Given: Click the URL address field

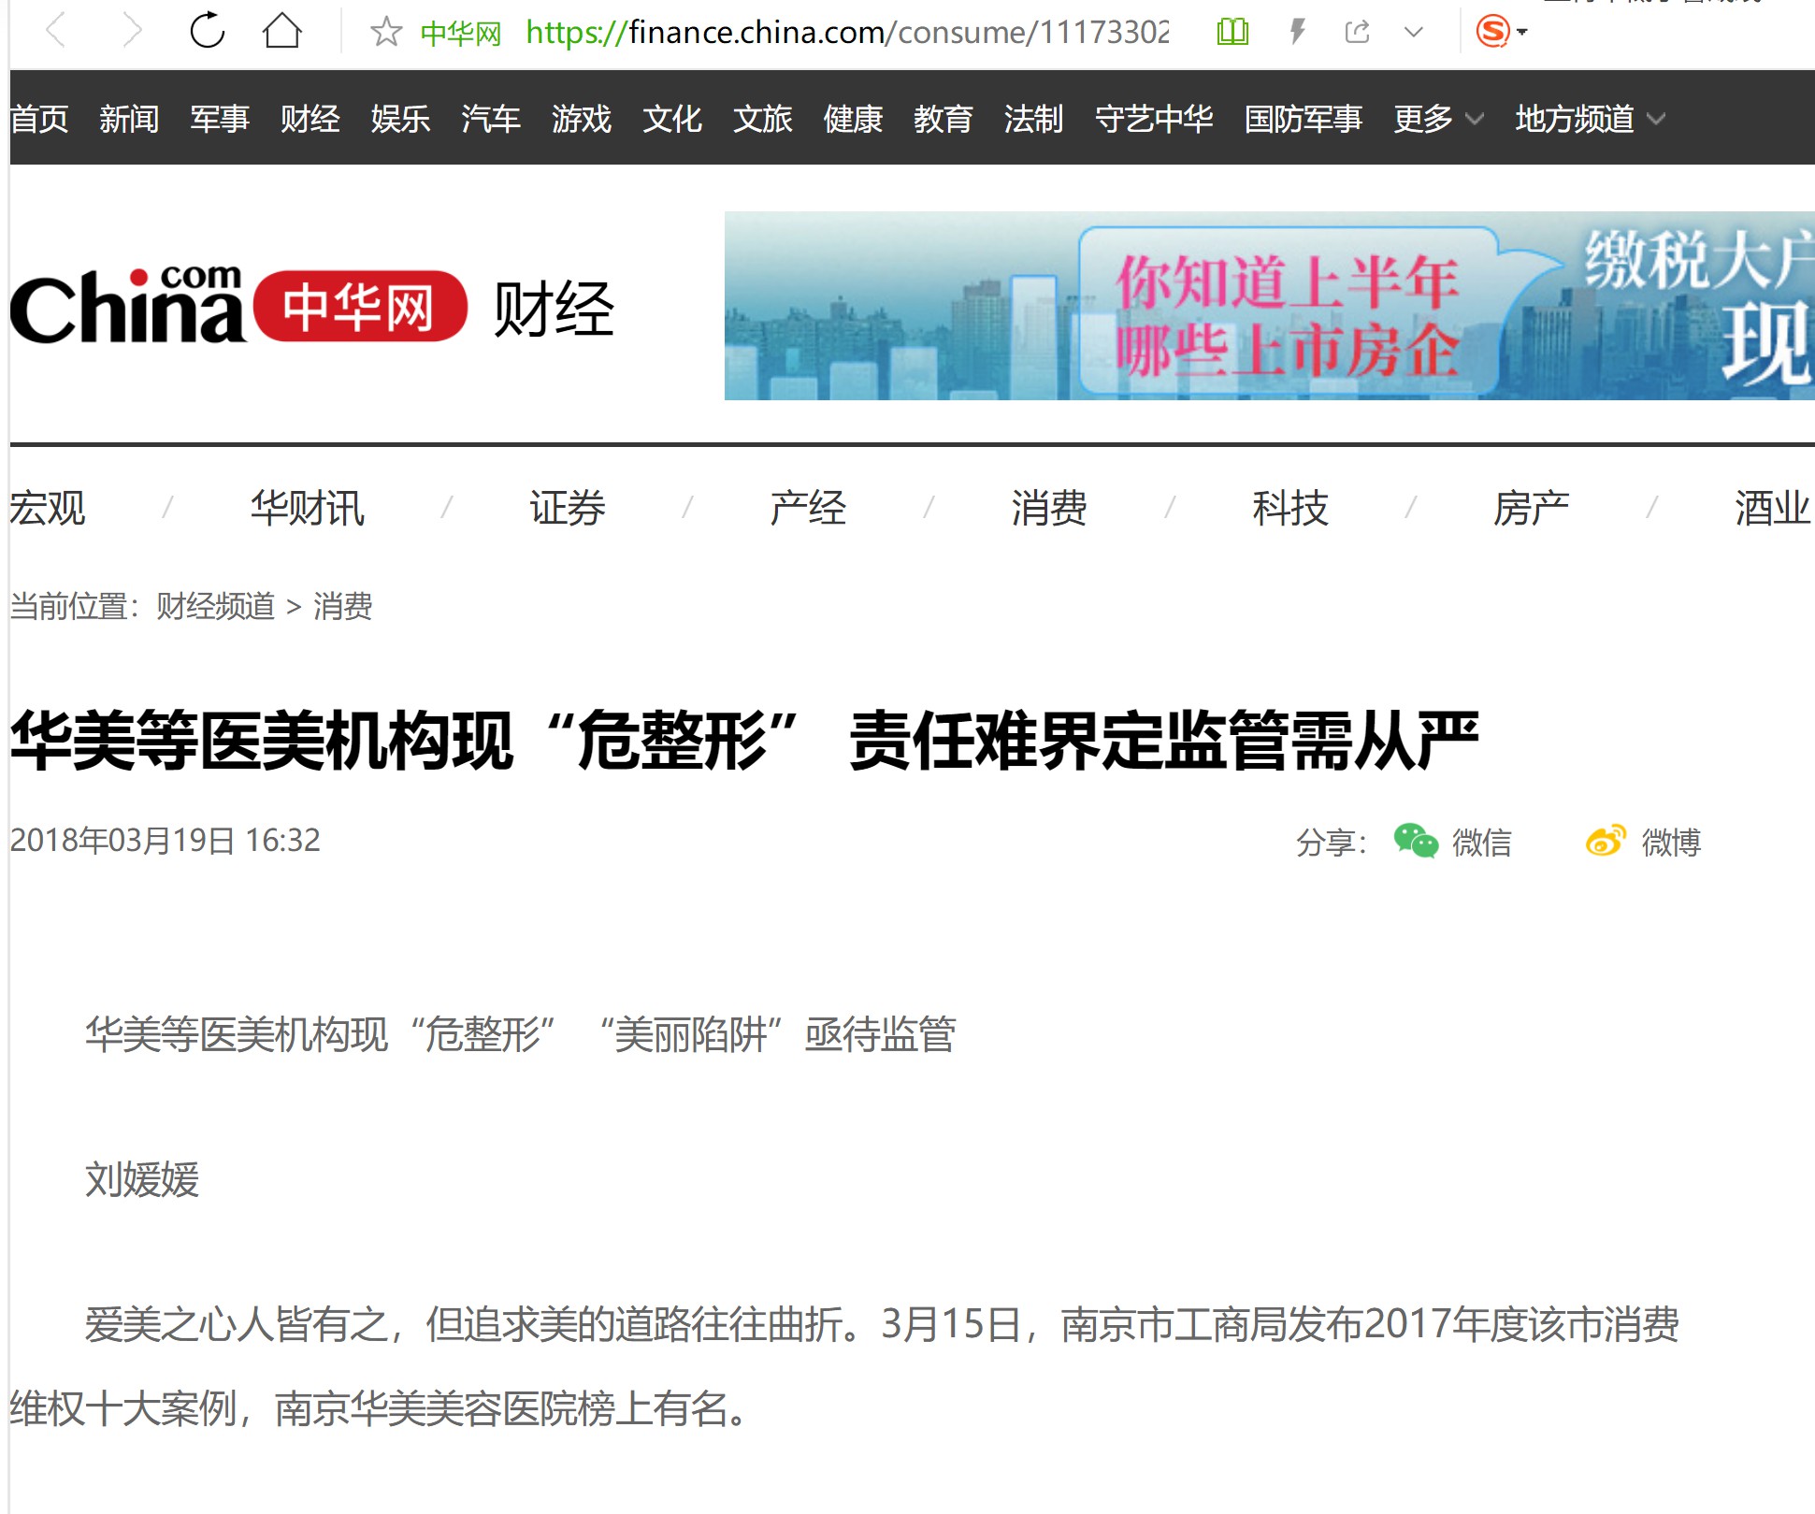Looking at the screenshot, I should click(846, 33).
